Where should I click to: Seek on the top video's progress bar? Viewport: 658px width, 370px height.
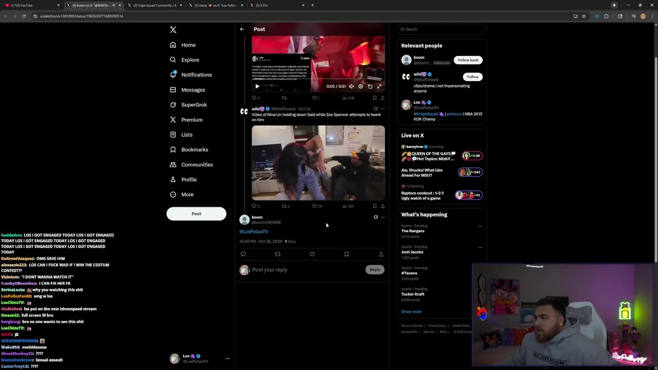click(318, 80)
